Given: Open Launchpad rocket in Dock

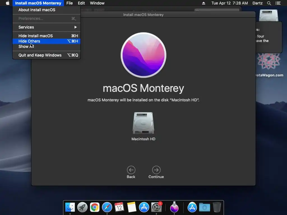Looking at the screenshot, I should tap(82, 207).
